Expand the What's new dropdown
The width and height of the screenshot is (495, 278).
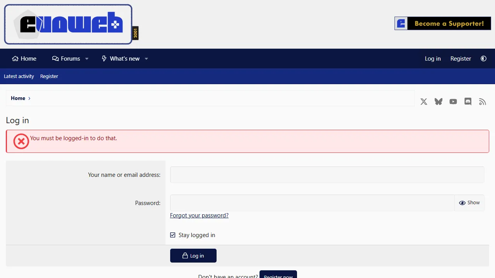[146, 59]
